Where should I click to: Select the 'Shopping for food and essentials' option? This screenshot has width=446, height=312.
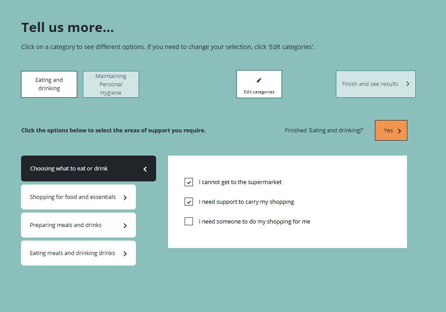coord(73,197)
